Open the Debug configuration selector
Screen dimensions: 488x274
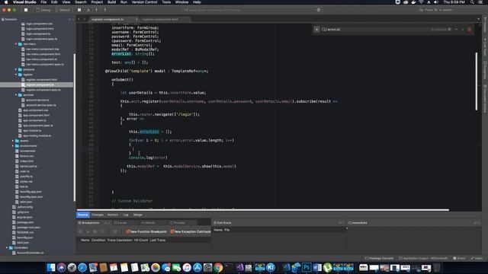point(44,10)
